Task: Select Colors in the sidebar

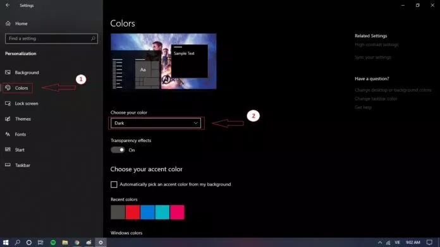Action: 21,88
